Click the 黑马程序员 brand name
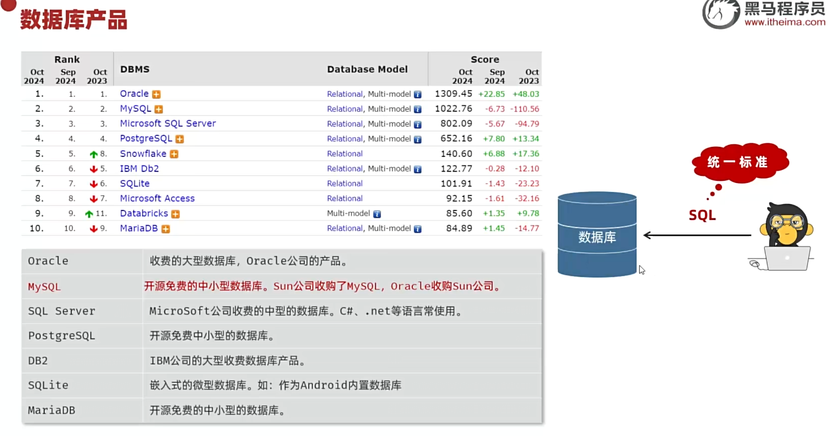The height and width of the screenshot is (436, 832). 785,9
